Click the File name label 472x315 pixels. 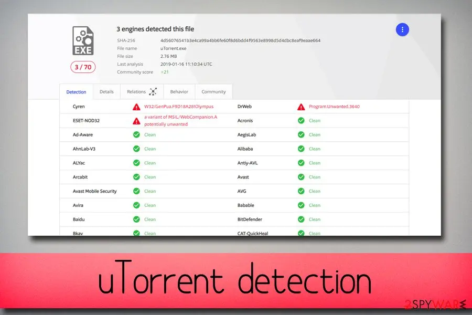pos(127,48)
